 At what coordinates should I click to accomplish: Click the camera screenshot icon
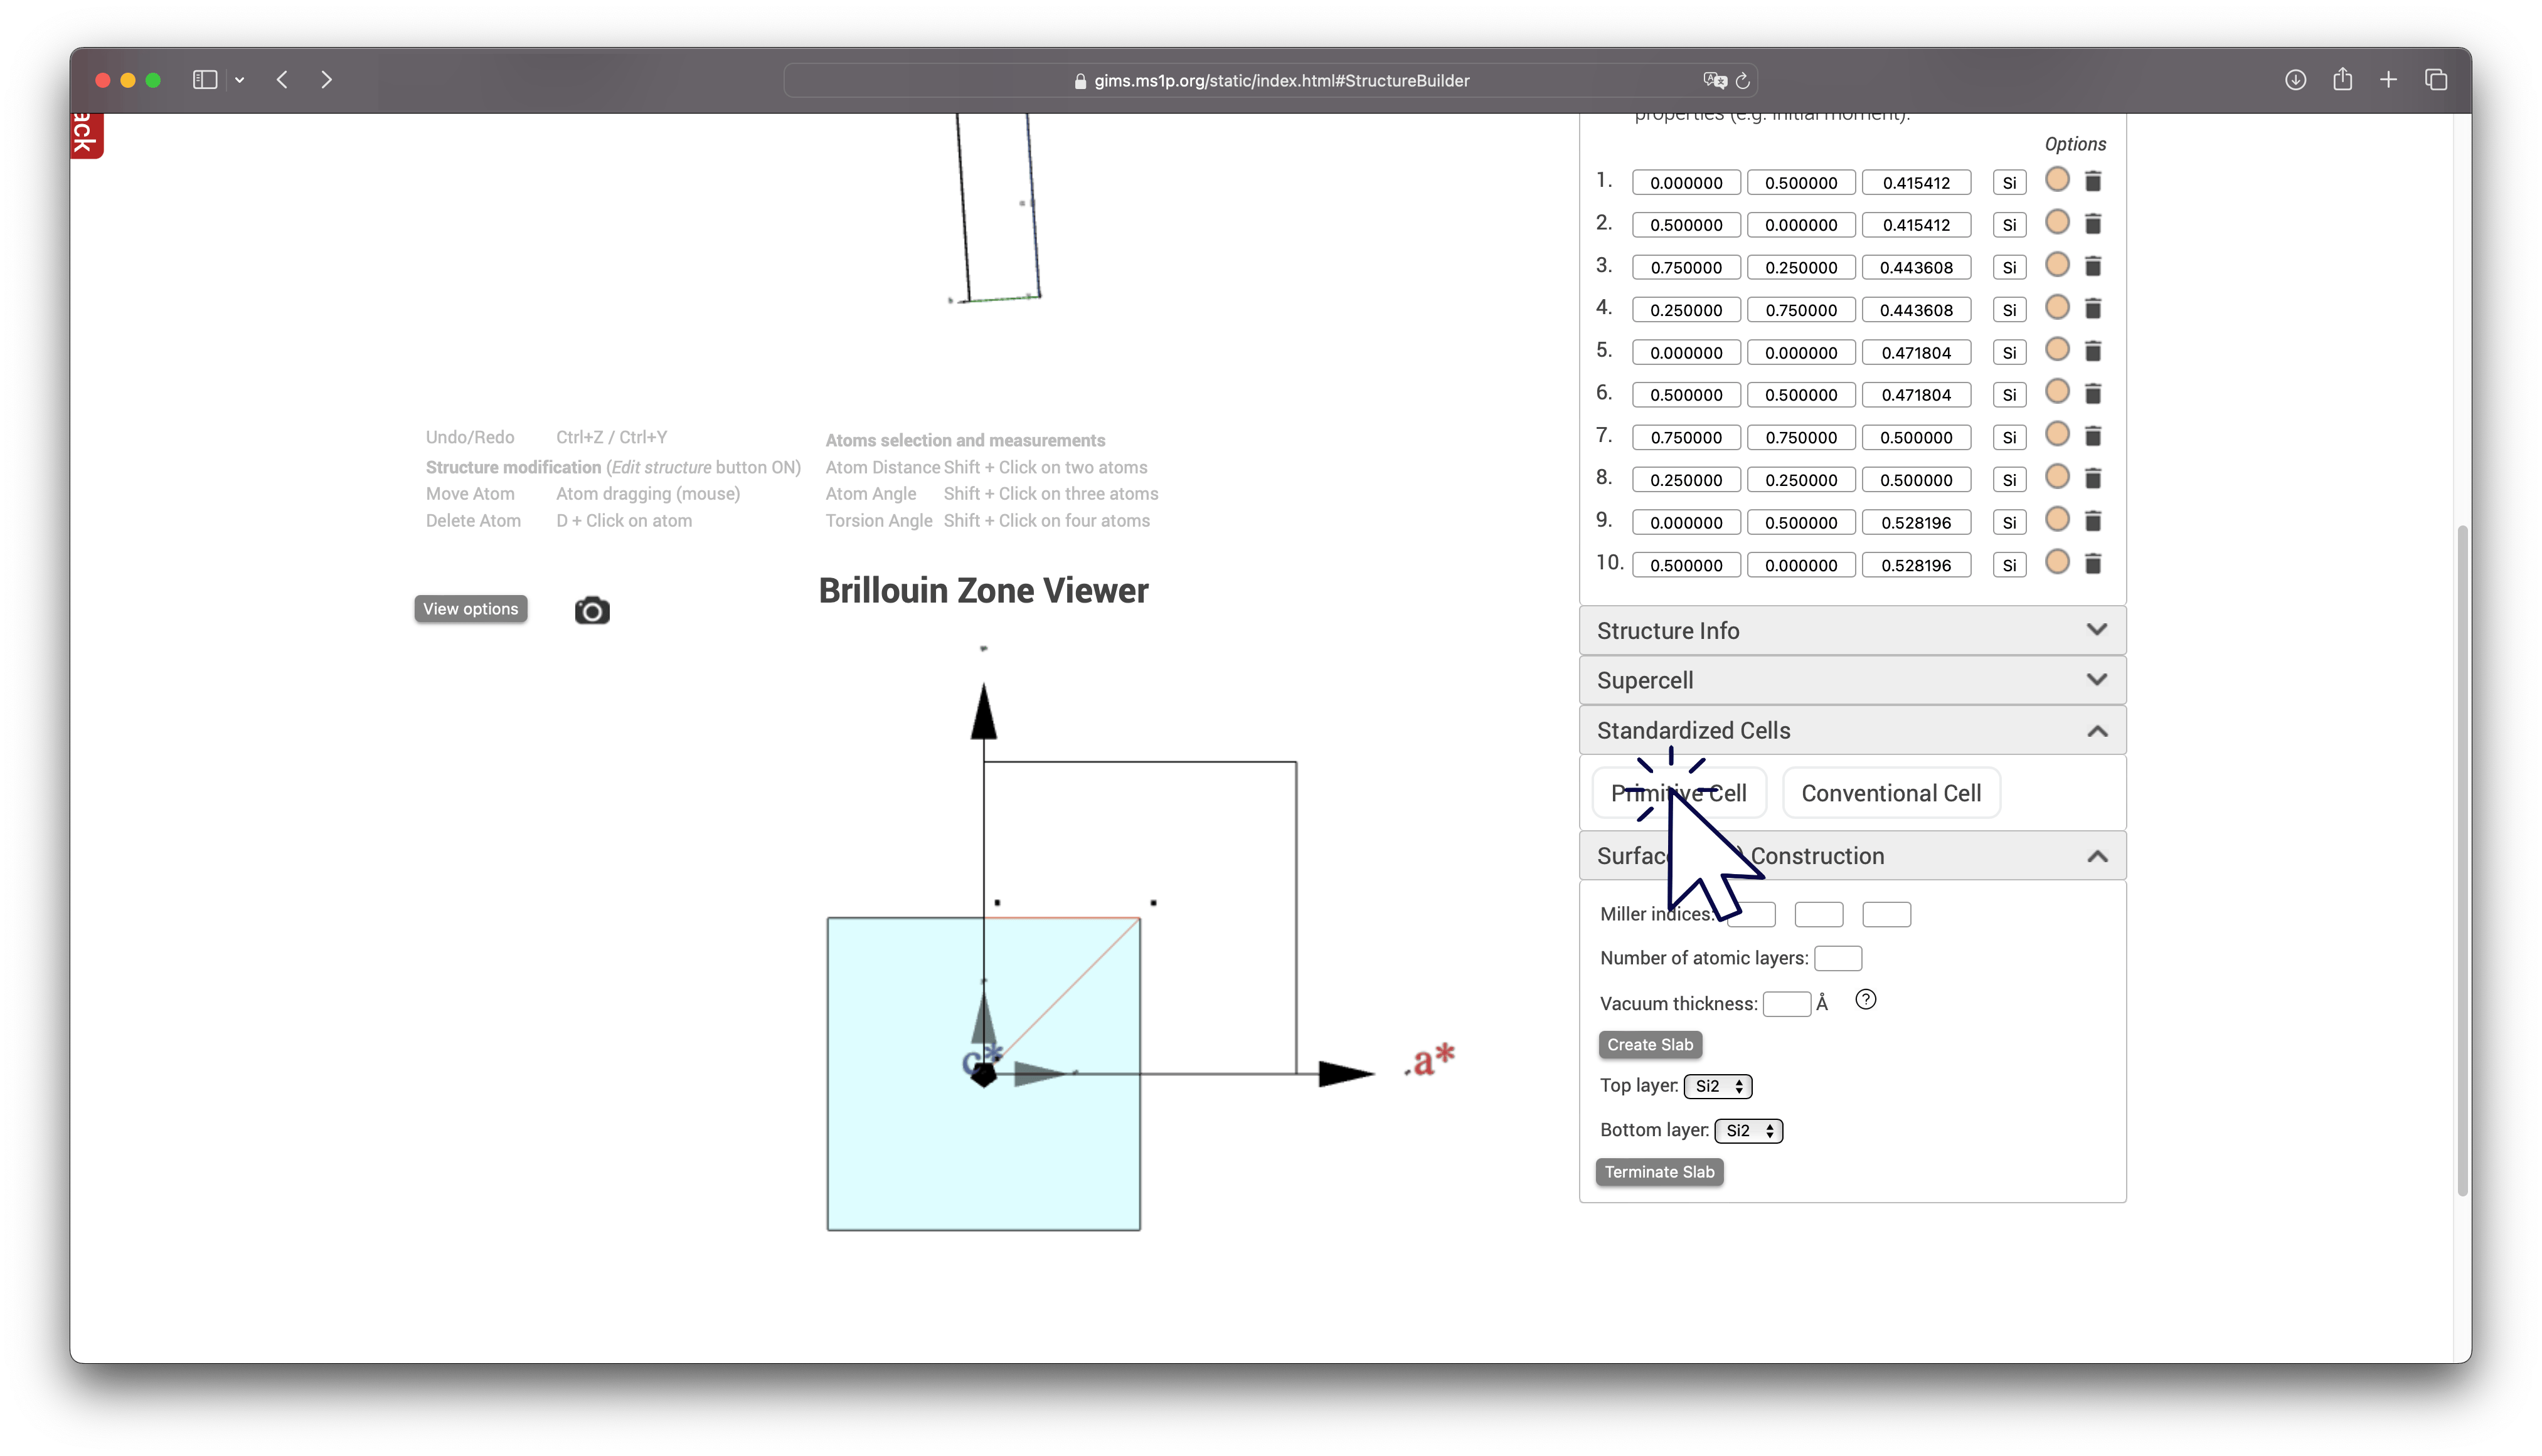[x=591, y=610]
